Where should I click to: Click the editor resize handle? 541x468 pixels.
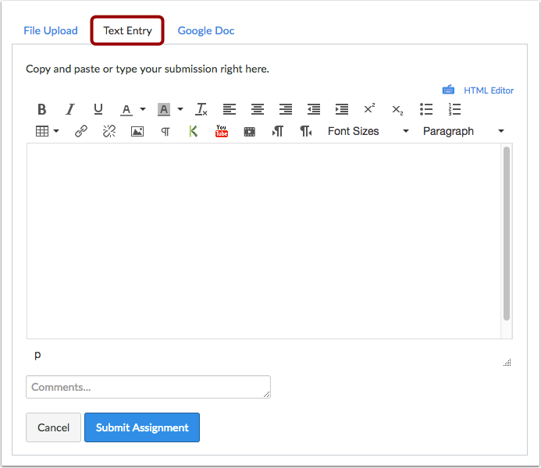[507, 363]
